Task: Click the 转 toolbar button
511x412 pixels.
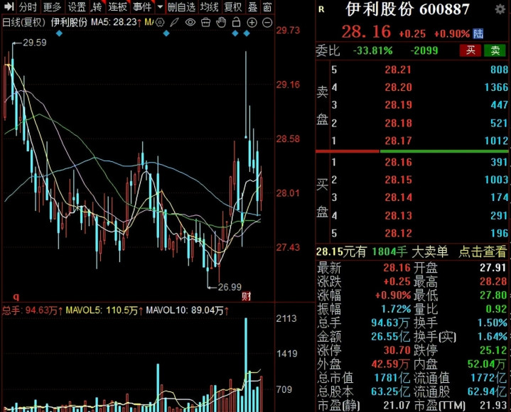Action: point(97,6)
